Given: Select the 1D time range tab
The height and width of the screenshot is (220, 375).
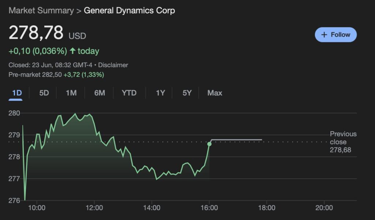Looking at the screenshot, I should point(17,93).
